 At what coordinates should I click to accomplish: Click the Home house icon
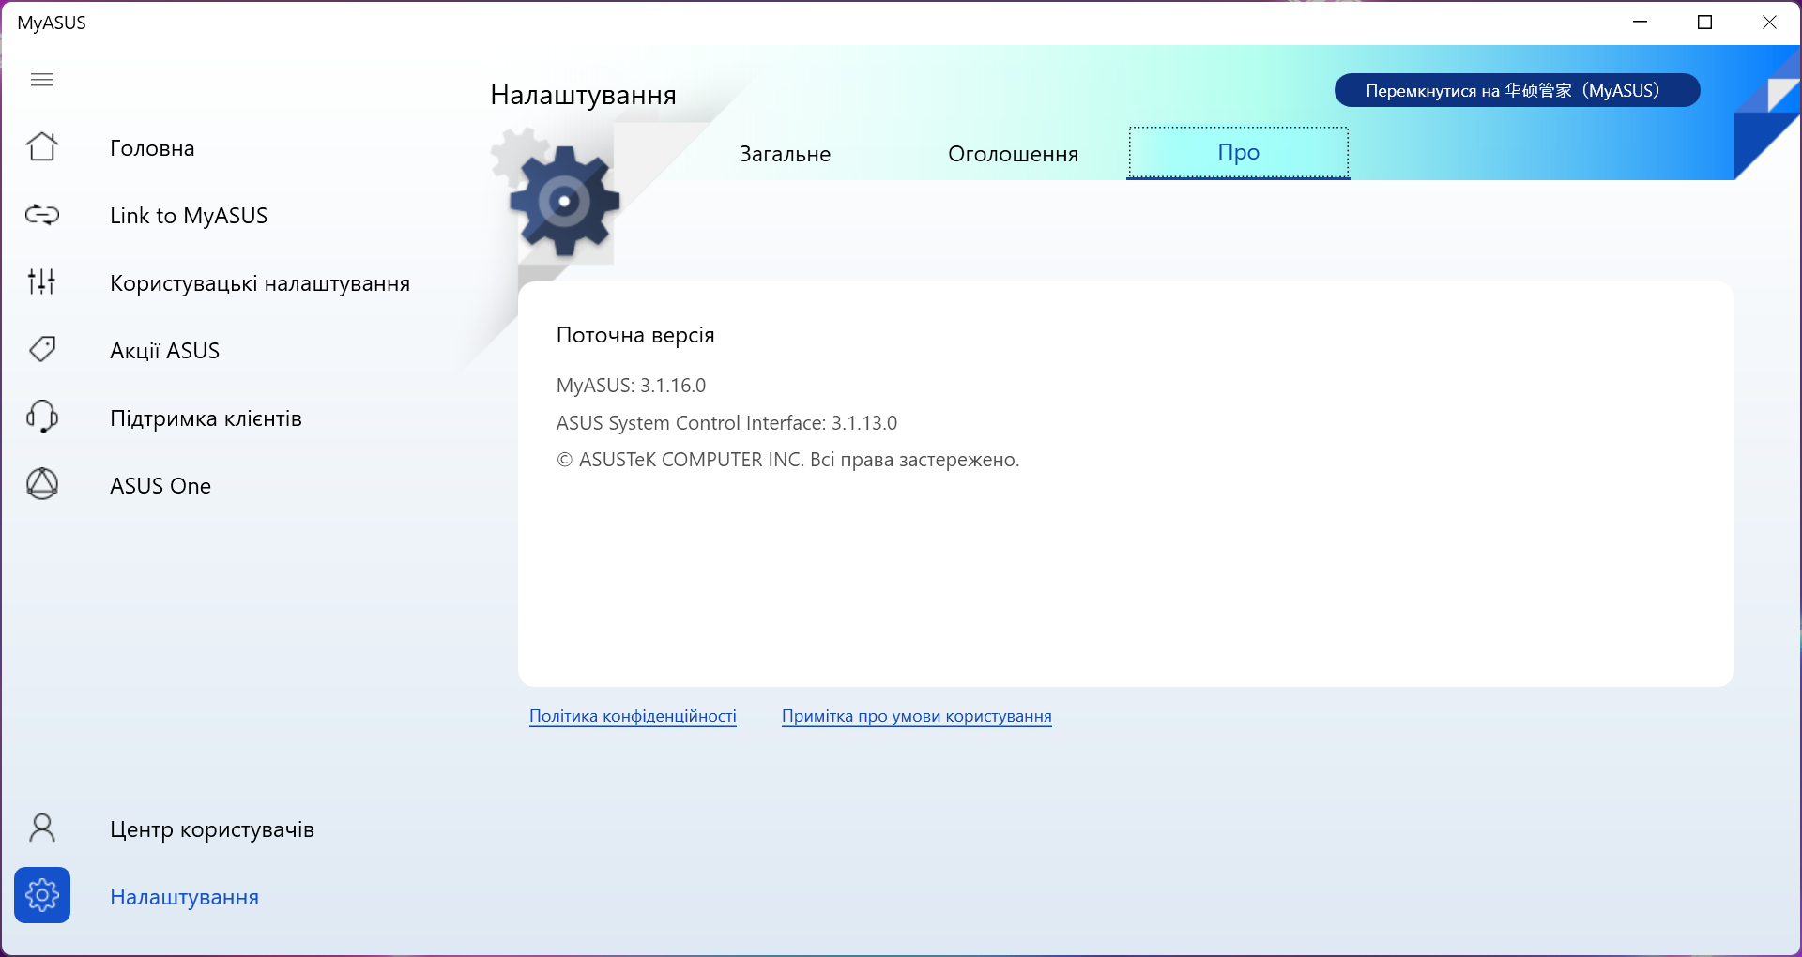pyautogui.click(x=42, y=146)
